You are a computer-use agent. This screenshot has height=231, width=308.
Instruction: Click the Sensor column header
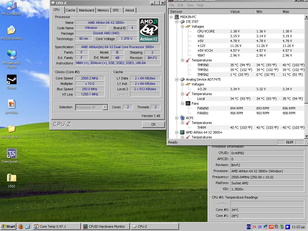[198, 12]
